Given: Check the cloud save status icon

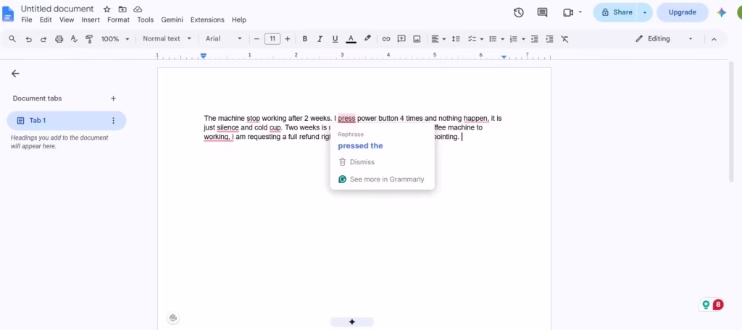Looking at the screenshot, I should (138, 9).
